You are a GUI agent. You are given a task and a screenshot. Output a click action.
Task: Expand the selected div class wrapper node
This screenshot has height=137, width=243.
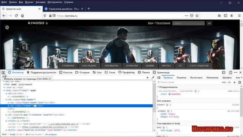pos(8,106)
